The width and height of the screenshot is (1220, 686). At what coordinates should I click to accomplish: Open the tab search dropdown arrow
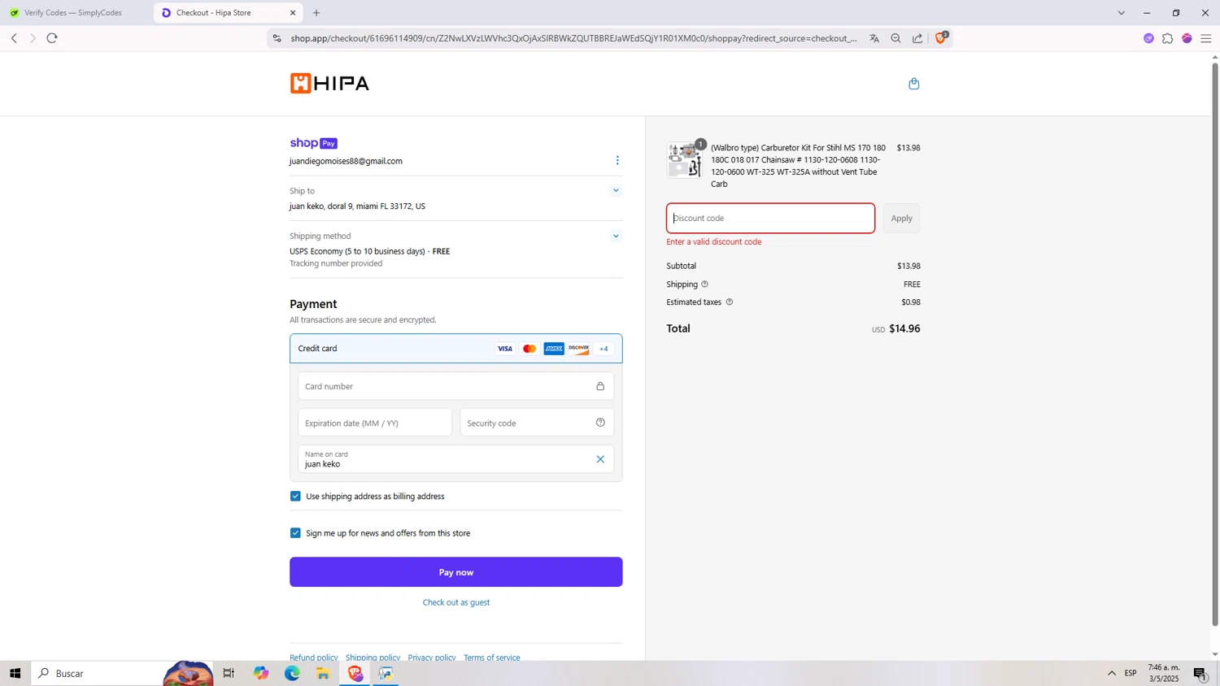tap(1121, 13)
